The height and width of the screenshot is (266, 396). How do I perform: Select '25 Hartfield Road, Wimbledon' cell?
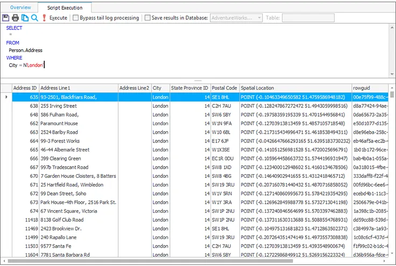click(79, 185)
